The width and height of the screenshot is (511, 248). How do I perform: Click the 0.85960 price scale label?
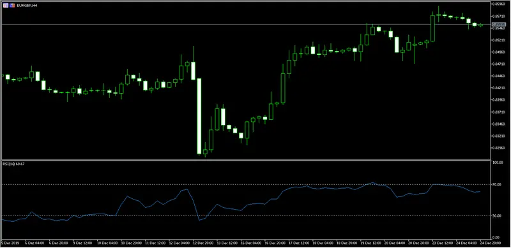point(498,4)
